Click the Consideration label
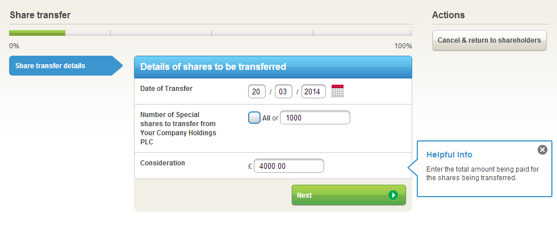 pyautogui.click(x=162, y=163)
